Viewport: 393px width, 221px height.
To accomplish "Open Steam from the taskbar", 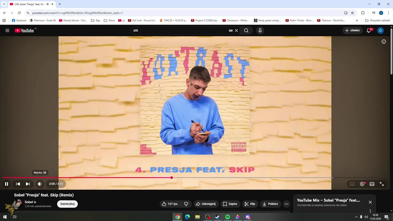I will pos(217,217).
